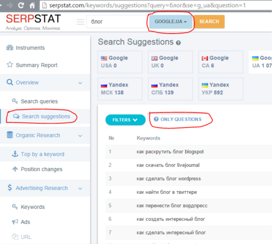
Task: Expand the FILTERS dropdown
Action: 125,120
